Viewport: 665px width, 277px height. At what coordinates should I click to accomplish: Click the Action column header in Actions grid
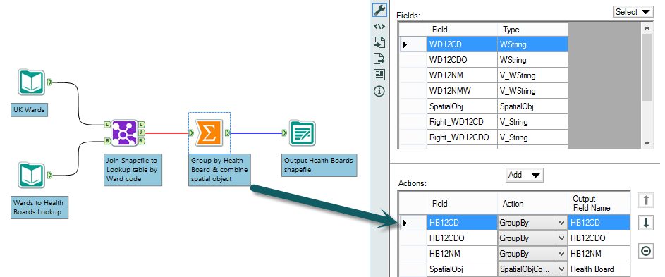tap(532, 203)
